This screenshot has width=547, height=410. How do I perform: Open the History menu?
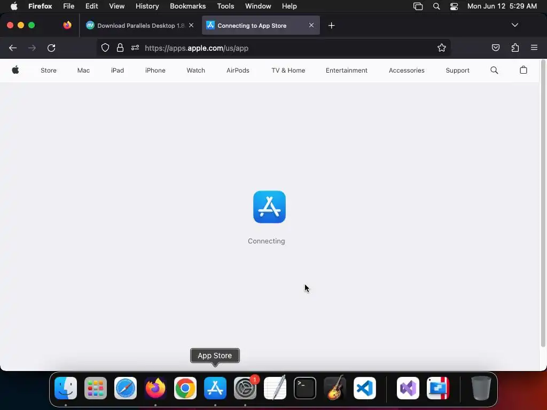pyautogui.click(x=147, y=6)
